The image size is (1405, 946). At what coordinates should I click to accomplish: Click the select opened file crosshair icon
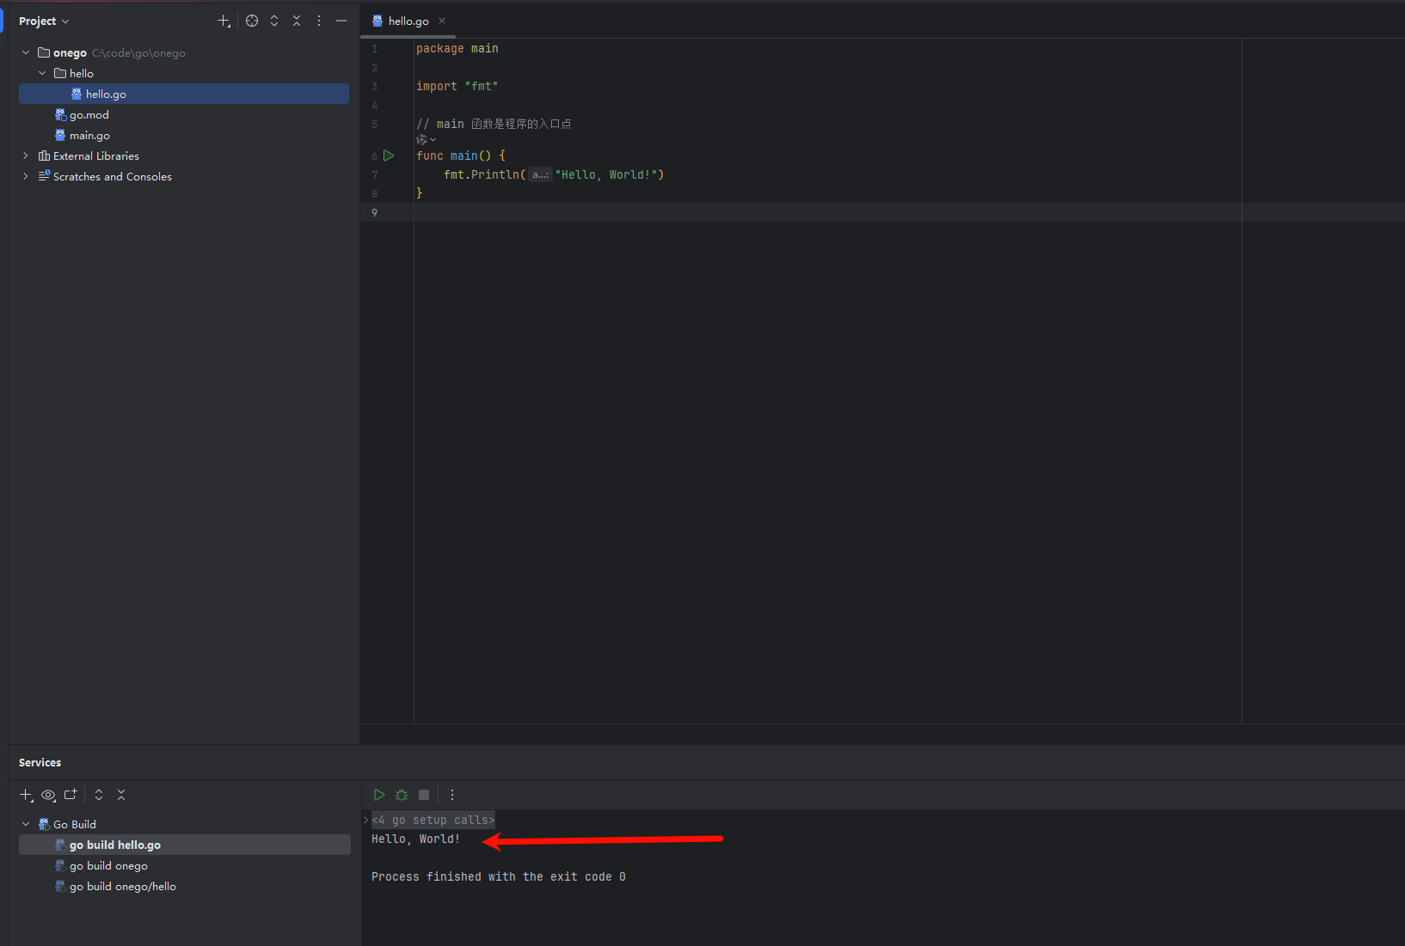(252, 21)
